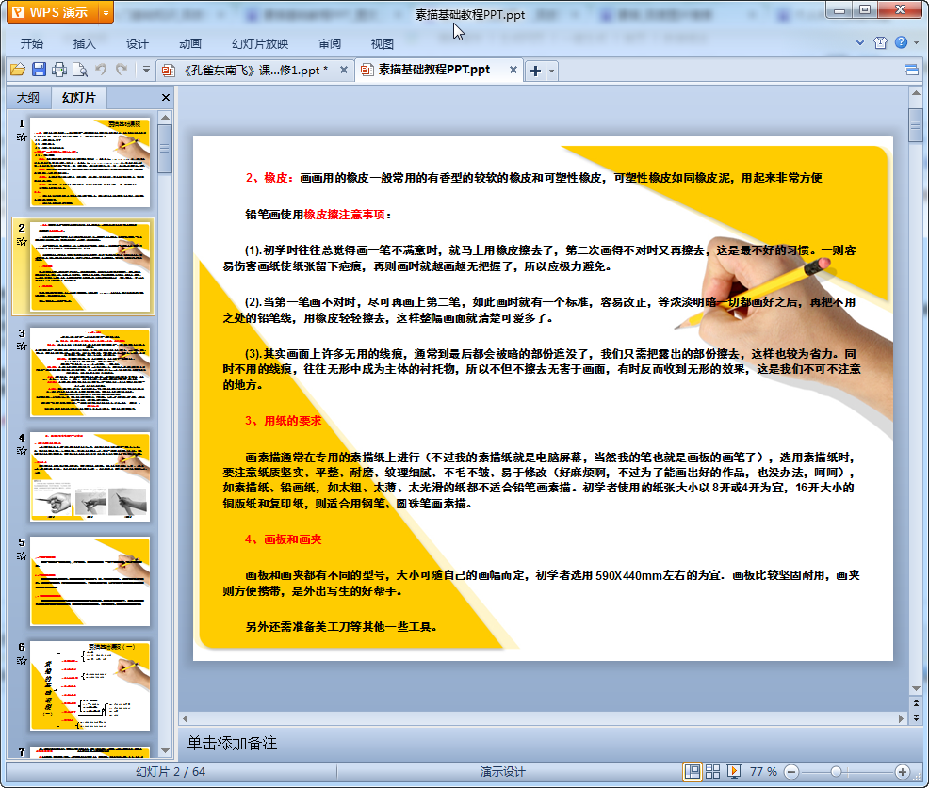The height and width of the screenshot is (788, 929).
Task: Switch to the 幻灯片 pane tab
Action: [x=79, y=98]
